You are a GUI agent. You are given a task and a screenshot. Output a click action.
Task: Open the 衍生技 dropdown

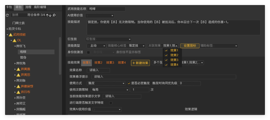(108, 39)
